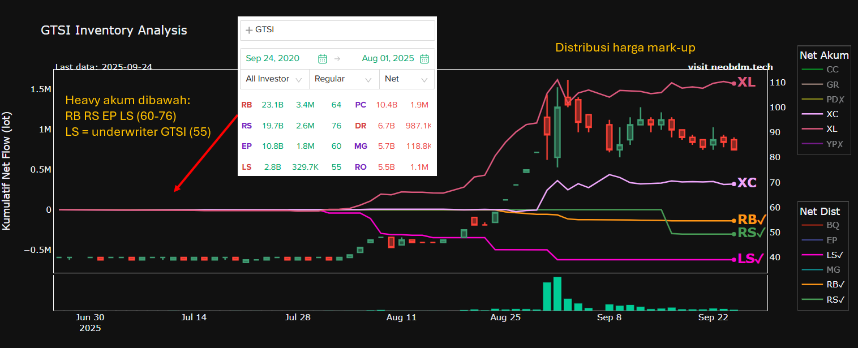The height and width of the screenshot is (348, 858).
Task: Click the LS line endpoint marker
Action: point(734,260)
